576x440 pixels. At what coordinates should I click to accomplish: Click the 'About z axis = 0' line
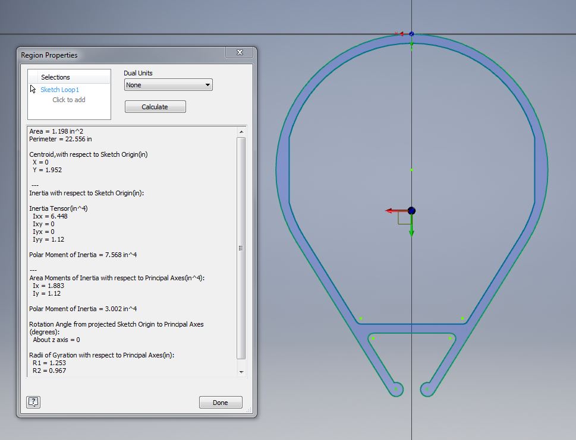[x=56, y=340]
